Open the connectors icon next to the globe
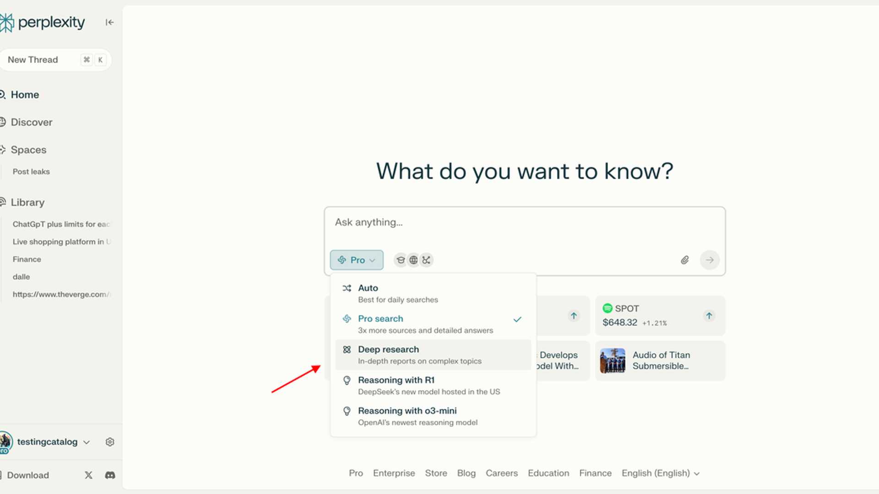This screenshot has width=879, height=494. pyautogui.click(x=426, y=259)
